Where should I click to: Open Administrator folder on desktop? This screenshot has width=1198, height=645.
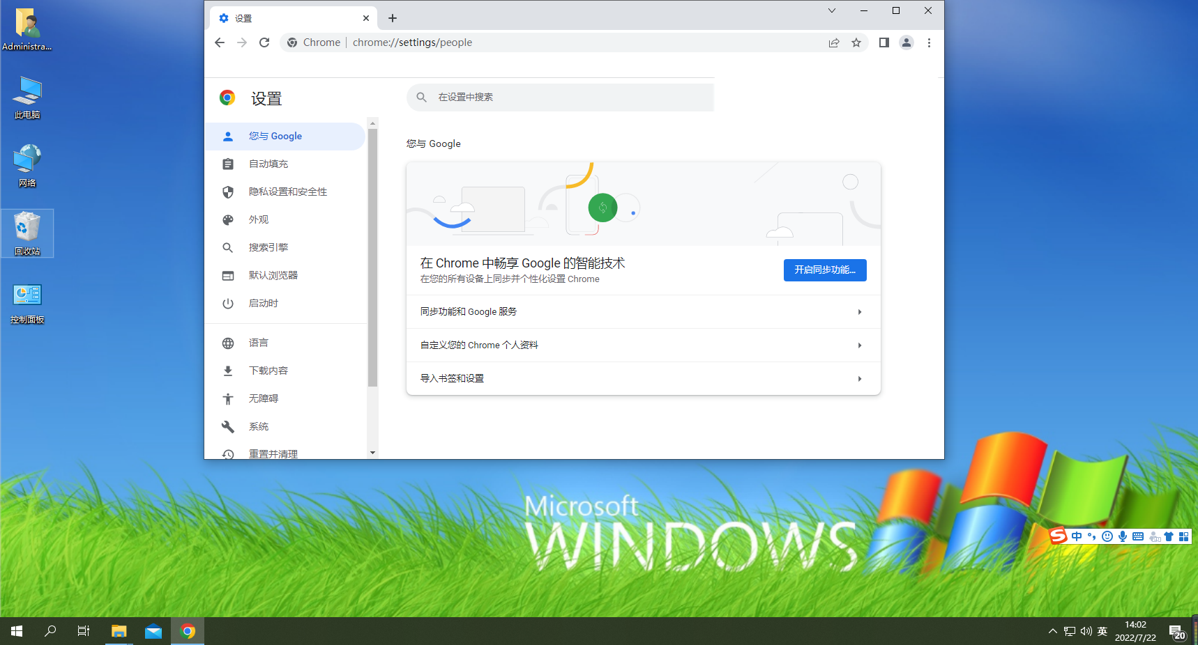click(27, 29)
